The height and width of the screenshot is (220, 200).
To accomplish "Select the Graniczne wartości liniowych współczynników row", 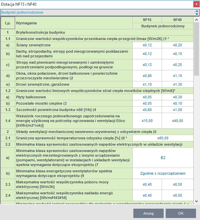I will click(x=97, y=91).
